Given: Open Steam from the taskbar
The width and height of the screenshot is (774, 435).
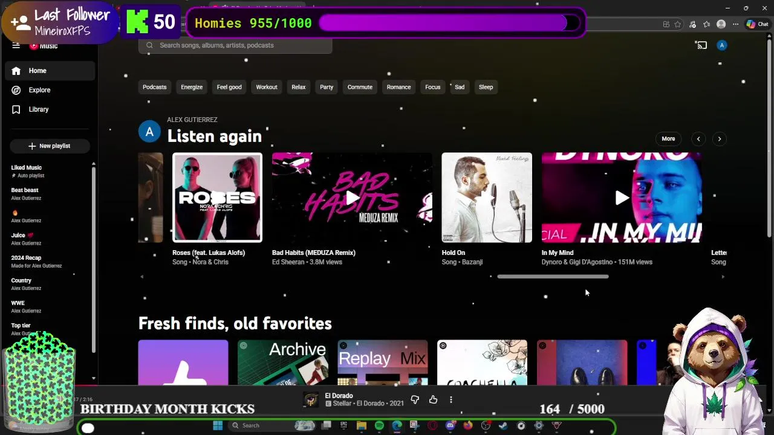Looking at the screenshot, I should click(503, 425).
